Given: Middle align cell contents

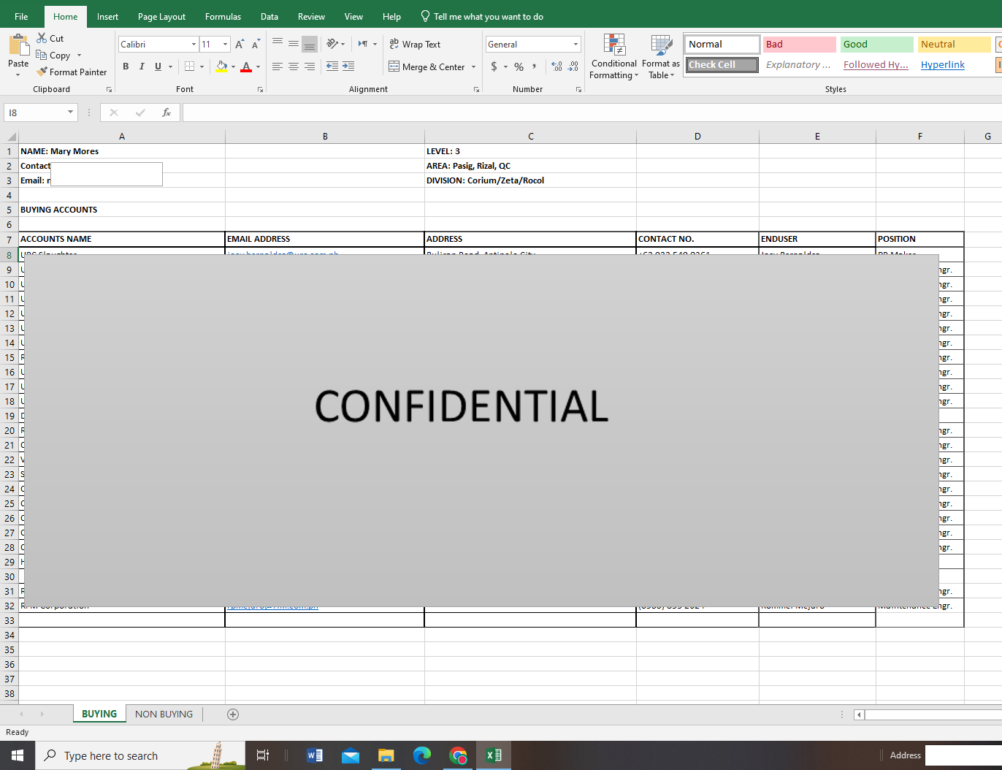Looking at the screenshot, I should (x=294, y=43).
